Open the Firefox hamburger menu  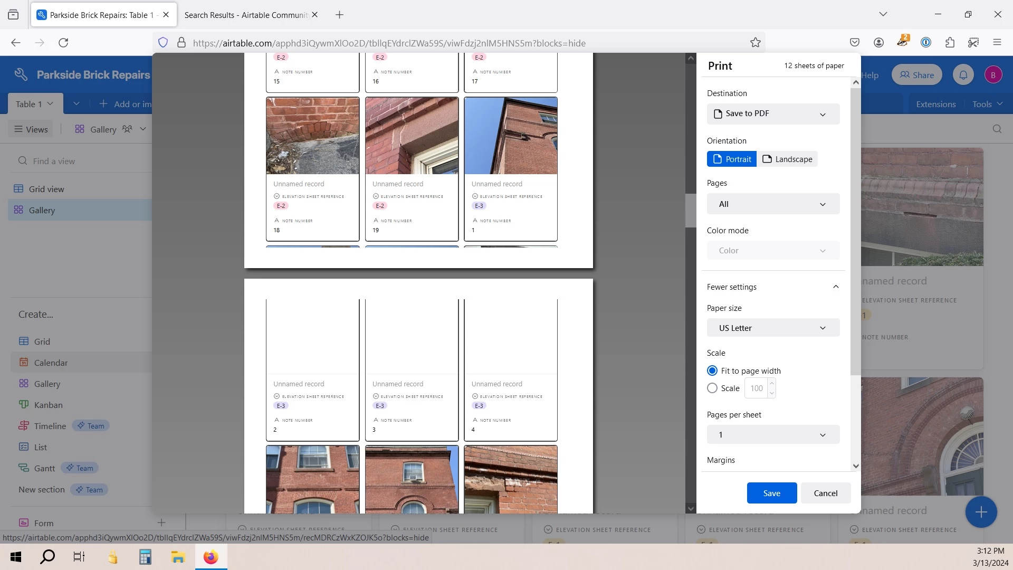click(x=997, y=43)
